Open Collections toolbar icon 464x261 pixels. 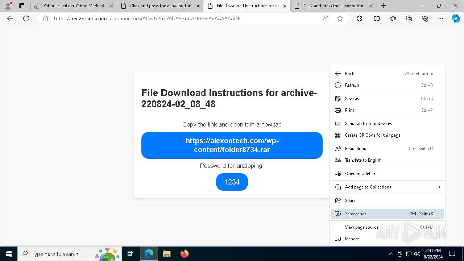click(409, 18)
